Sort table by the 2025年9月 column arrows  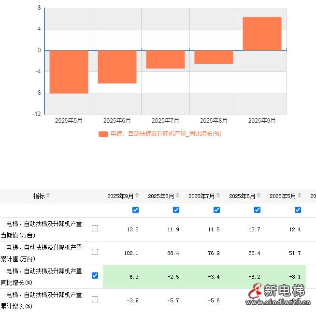(137, 196)
